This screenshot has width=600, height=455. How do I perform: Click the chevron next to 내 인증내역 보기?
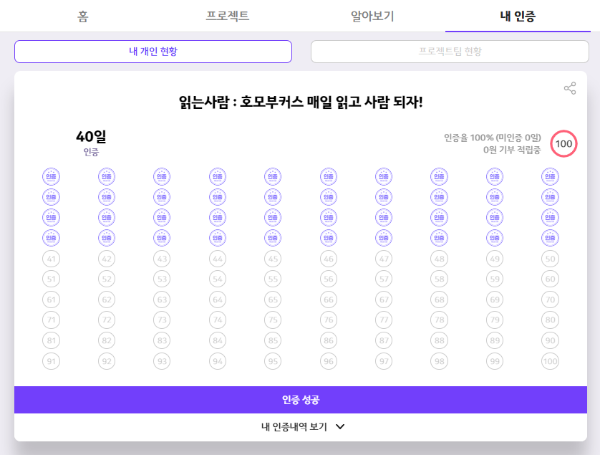[340, 426]
